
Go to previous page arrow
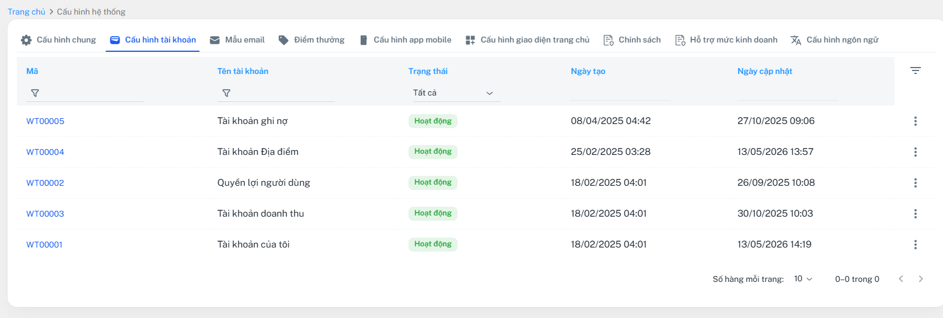[901, 279]
